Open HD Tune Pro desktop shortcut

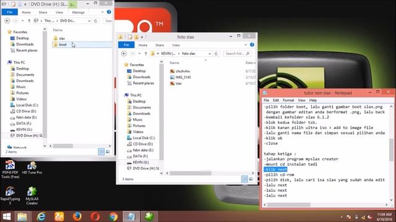tap(32, 168)
